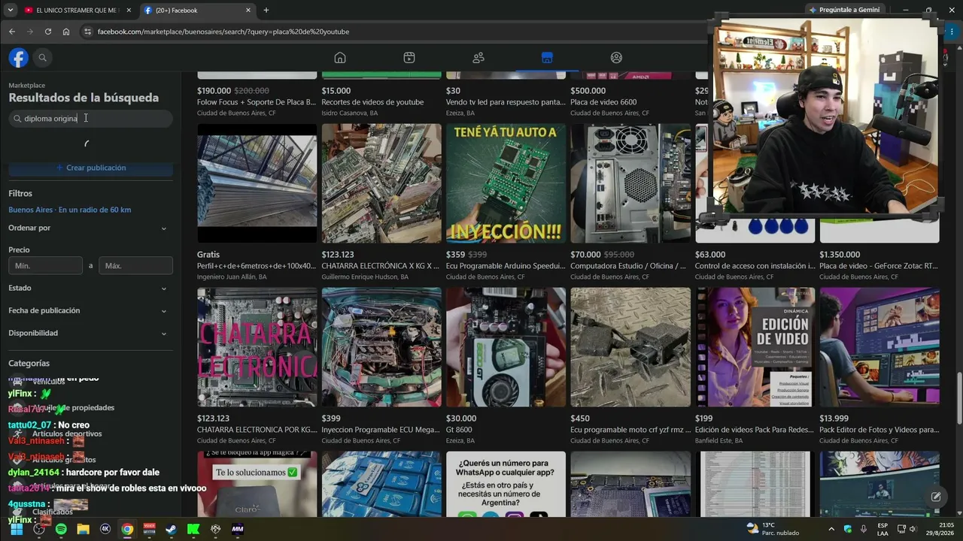Viewport: 963px width, 541px height.
Task: Reload the page with the refresh icon
Action: point(48,32)
